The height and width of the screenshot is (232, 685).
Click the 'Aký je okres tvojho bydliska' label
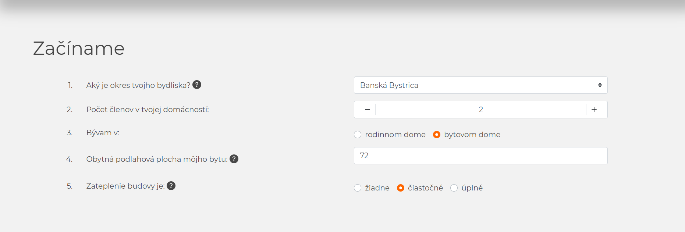(138, 85)
